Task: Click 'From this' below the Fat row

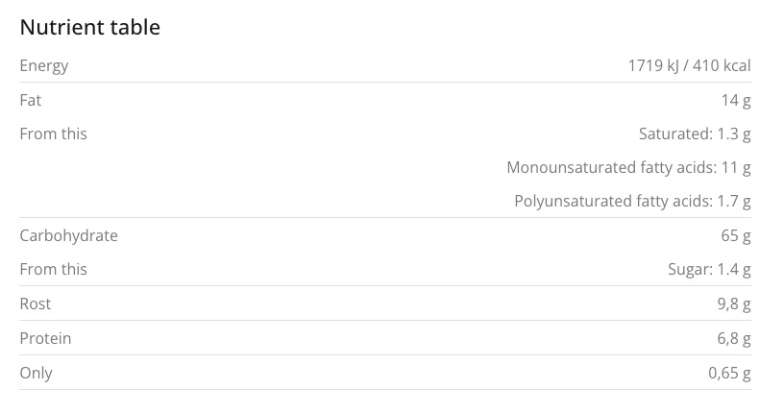Action: click(x=53, y=134)
